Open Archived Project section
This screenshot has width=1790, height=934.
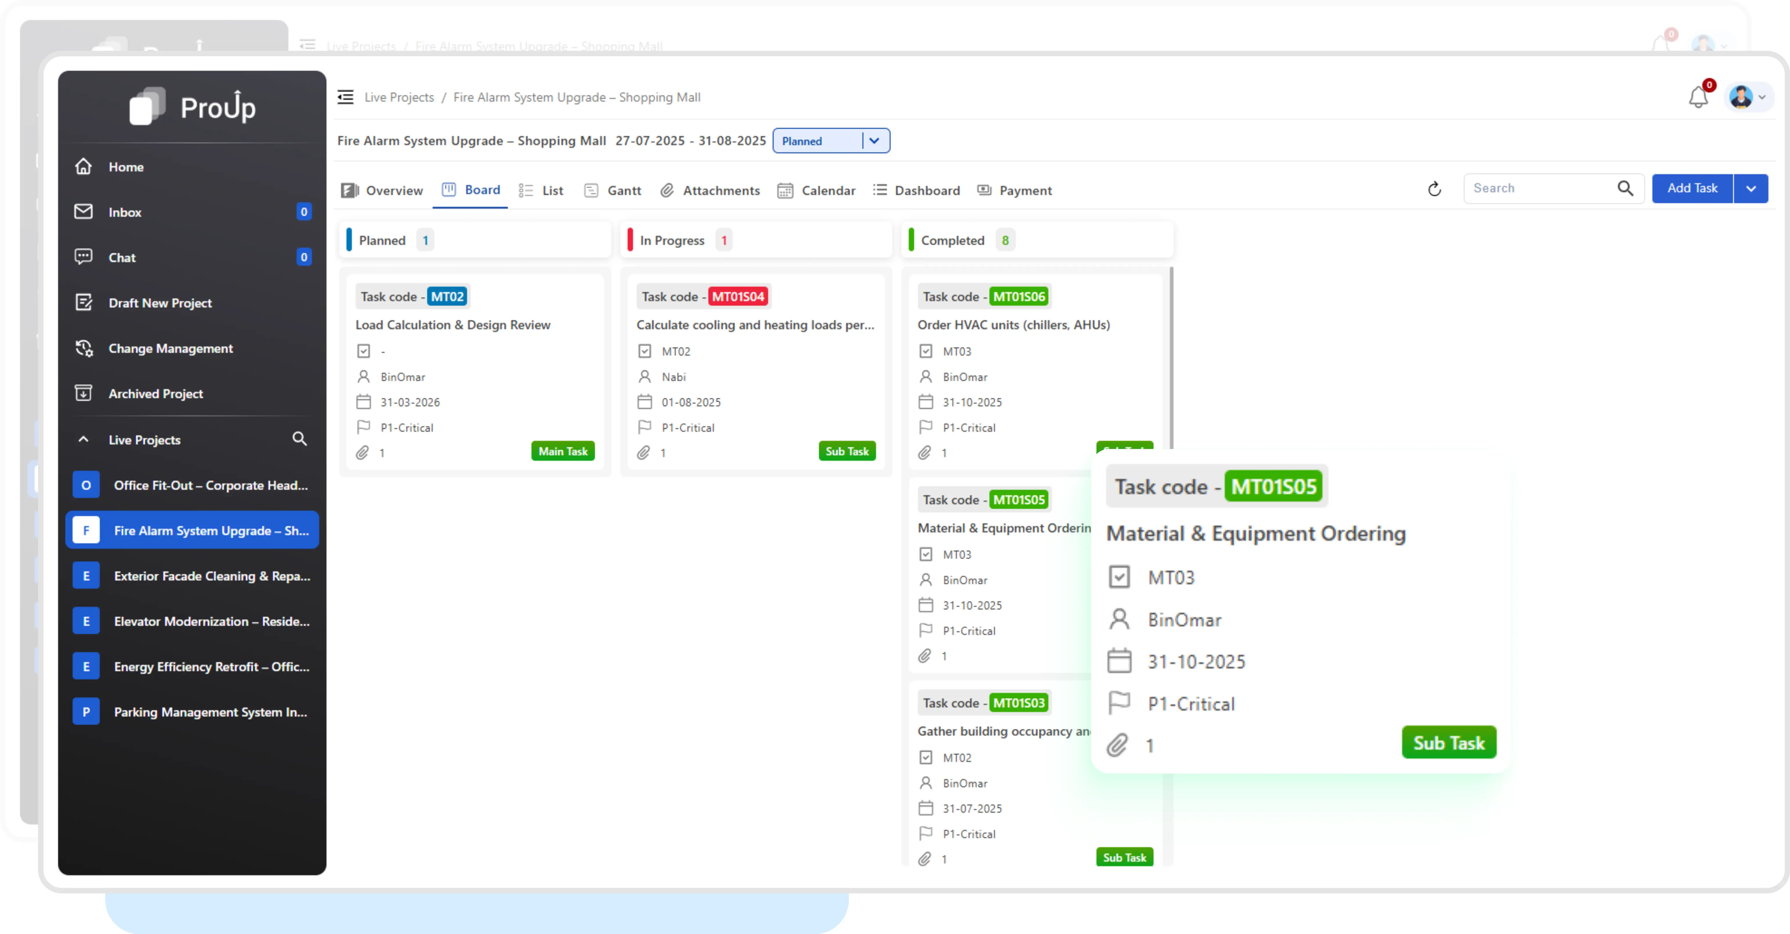(156, 393)
